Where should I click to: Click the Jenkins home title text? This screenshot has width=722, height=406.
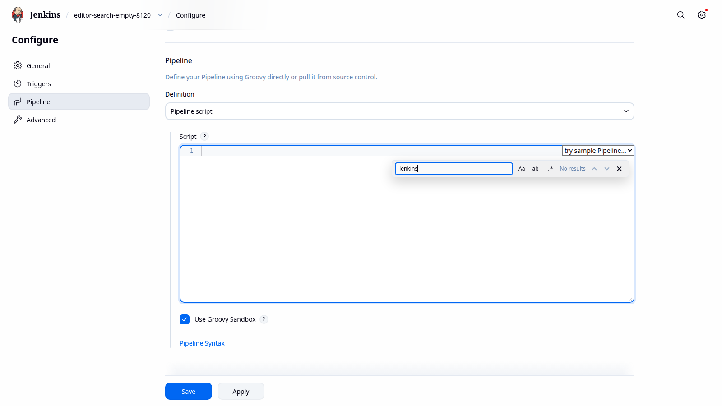(45, 15)
